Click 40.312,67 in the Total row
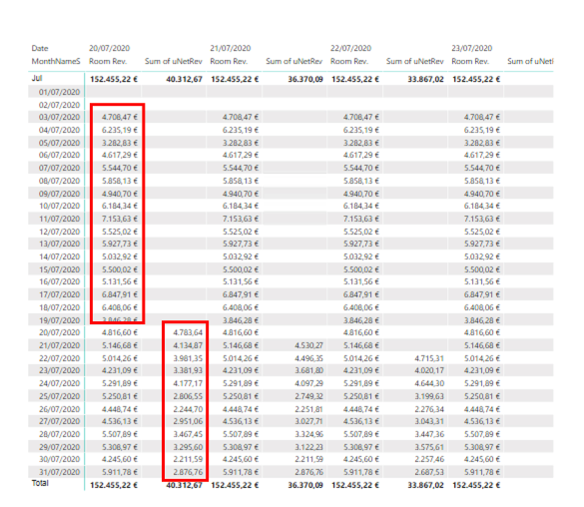Image resolution: width=584 pixels, height=507 pixels. 185,485
